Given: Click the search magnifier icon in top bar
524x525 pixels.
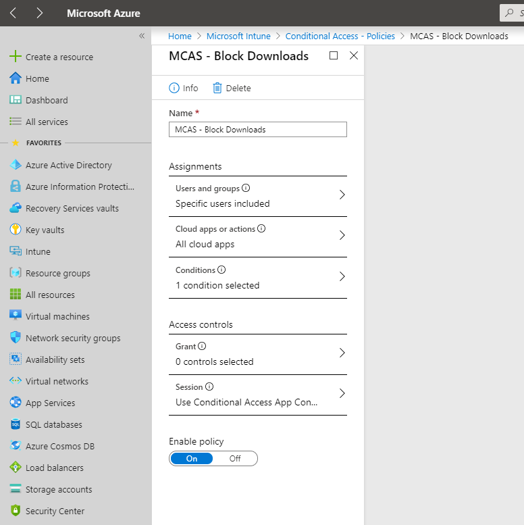Looking at the screenshot, I should (x=509, y=13).
